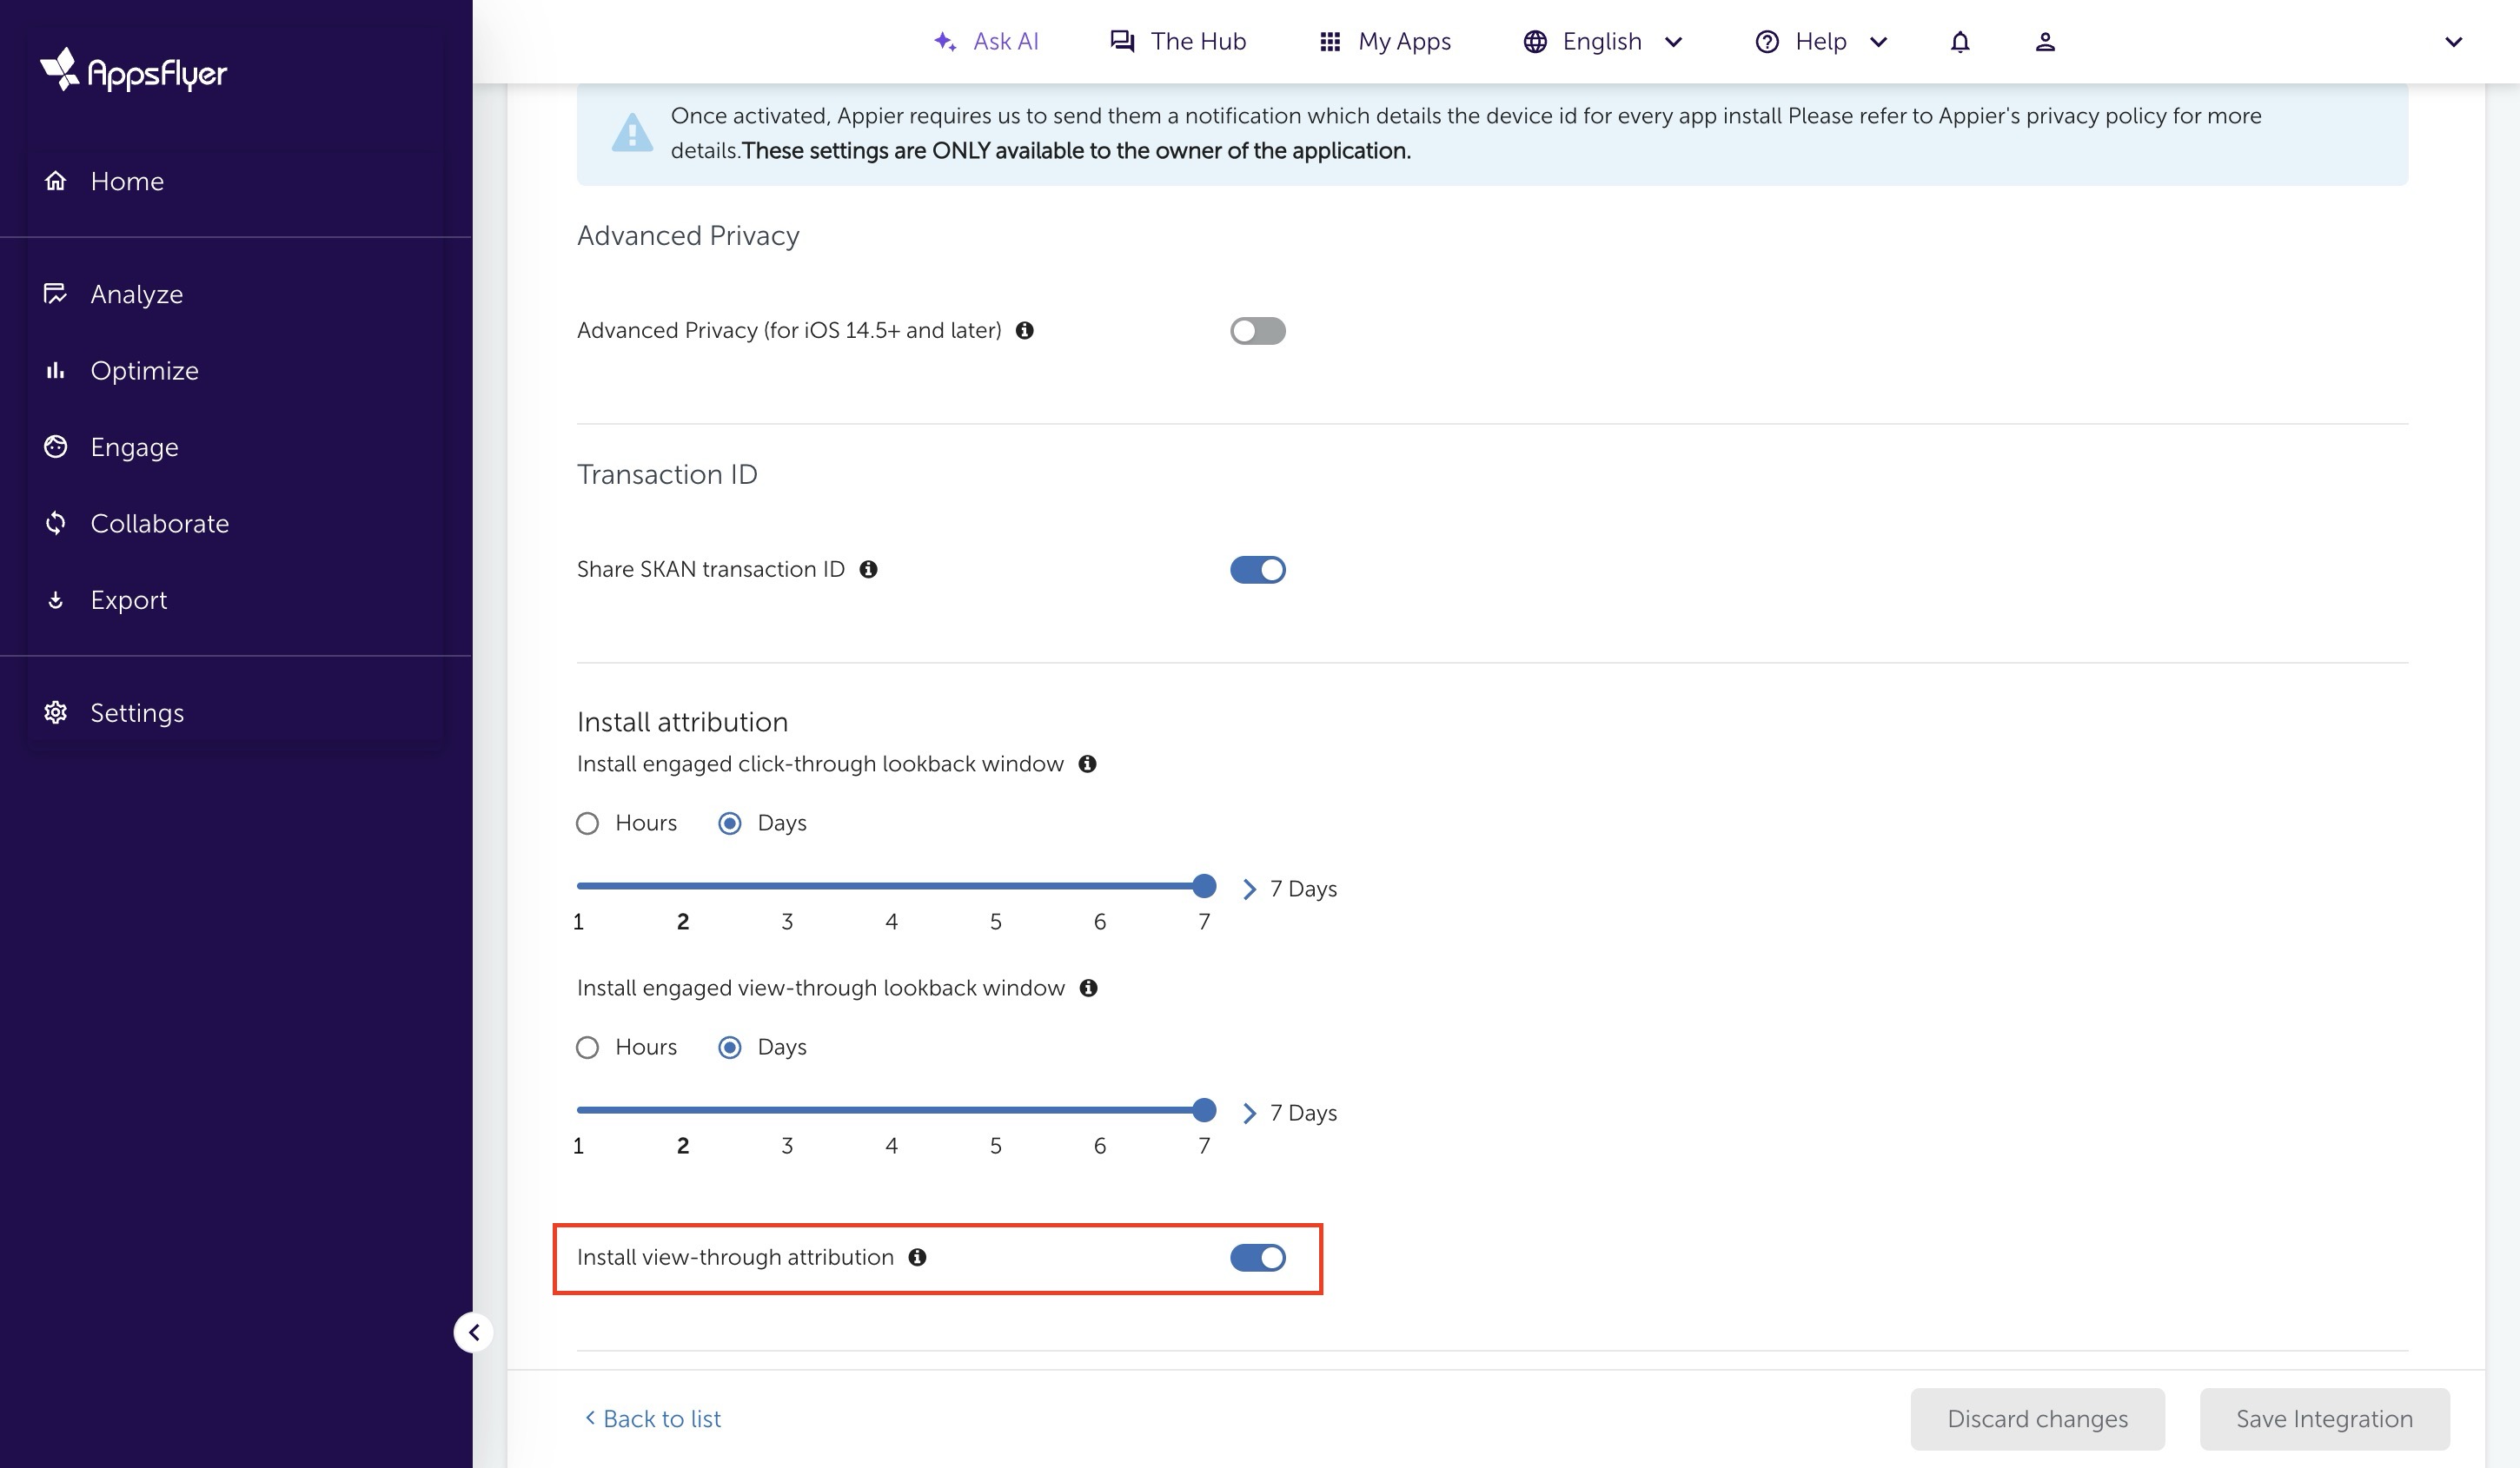The height and width of the screenshot is (1468, 2520).
Task: Enable the Advanced Privacy toggle
Action: coord(1257,331)
